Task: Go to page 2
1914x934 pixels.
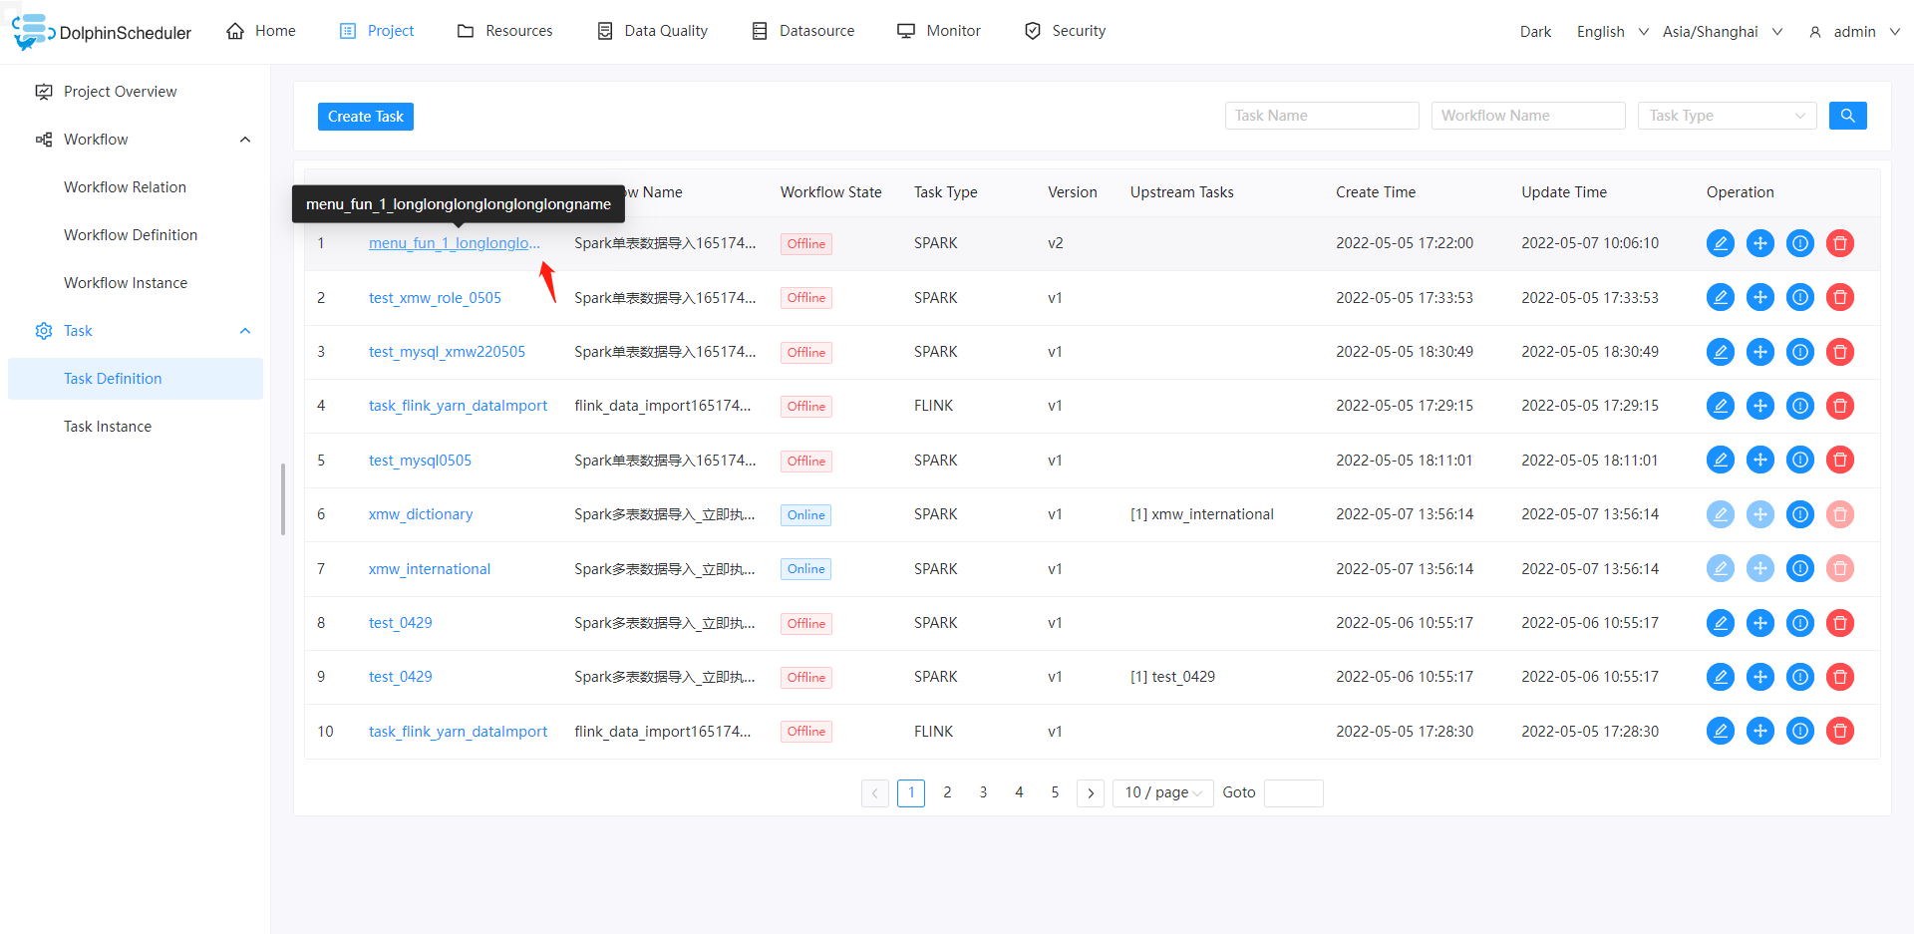Action: (947, 792)
